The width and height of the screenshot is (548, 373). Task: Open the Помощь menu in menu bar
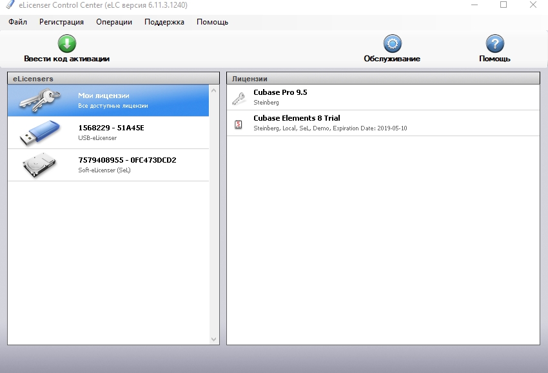point(213,22)
